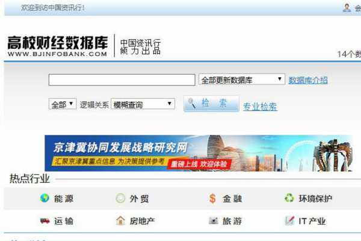Click the recycle icon beside 环境保护
The width and height of the screenshot is (361, 241).
click(289, 198)
